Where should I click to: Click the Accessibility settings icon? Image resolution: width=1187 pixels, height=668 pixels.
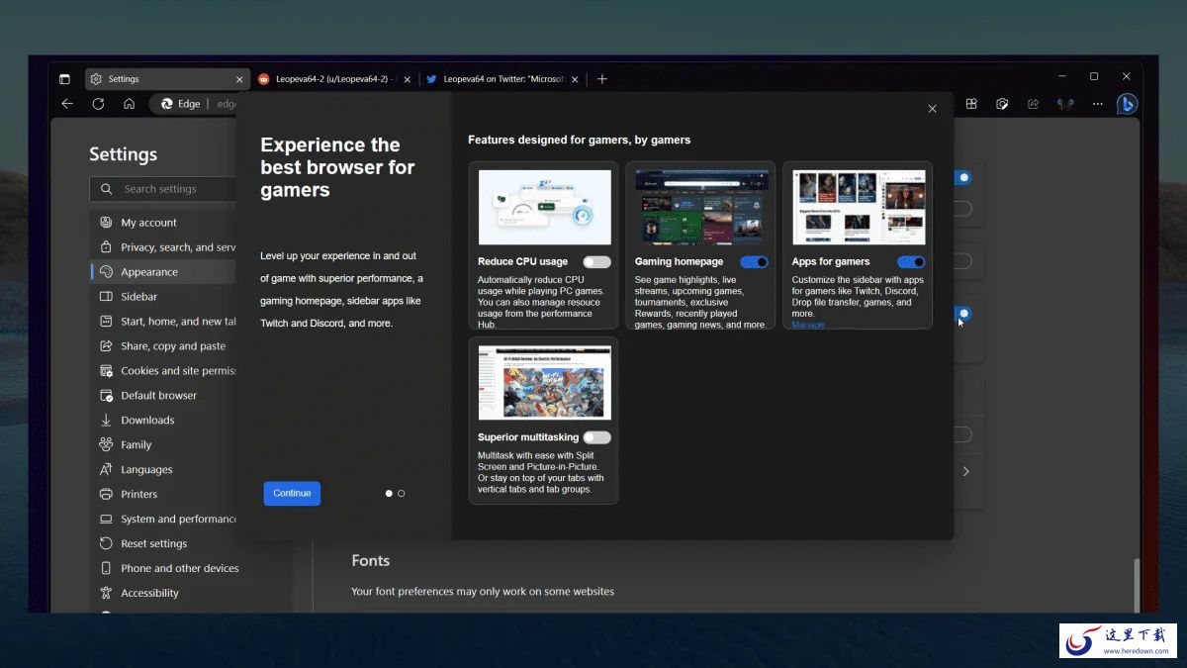106,593
